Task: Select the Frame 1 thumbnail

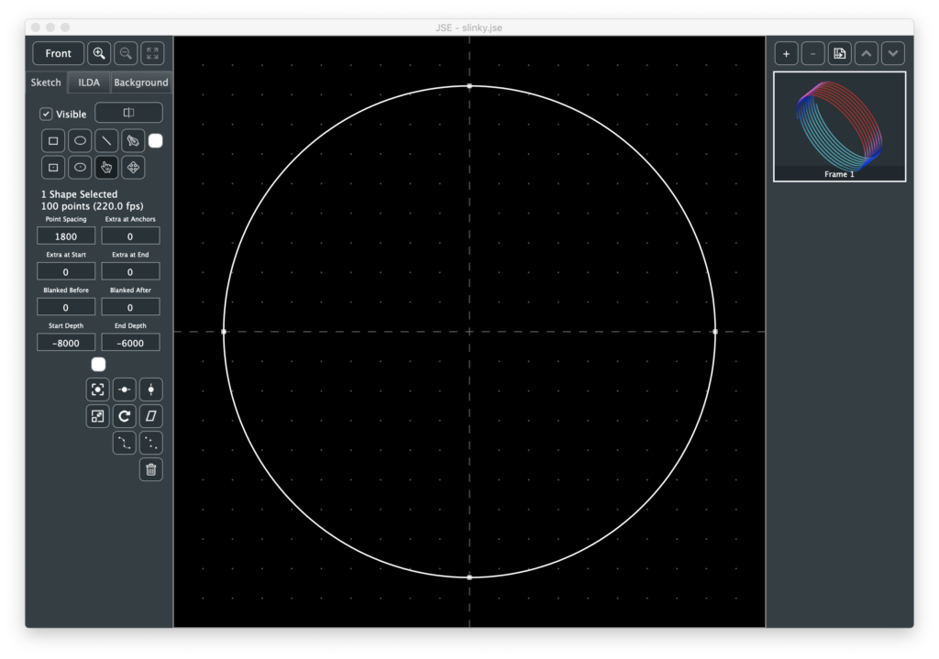Action: click(839, 126)
